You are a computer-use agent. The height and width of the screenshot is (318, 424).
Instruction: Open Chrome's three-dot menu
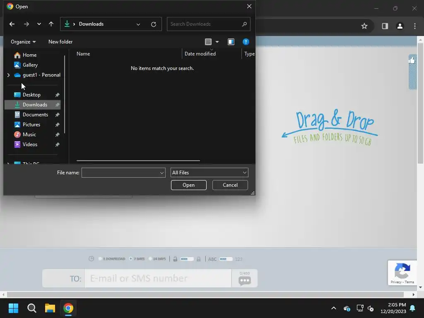pyautogui.click(x=415, y=26)
